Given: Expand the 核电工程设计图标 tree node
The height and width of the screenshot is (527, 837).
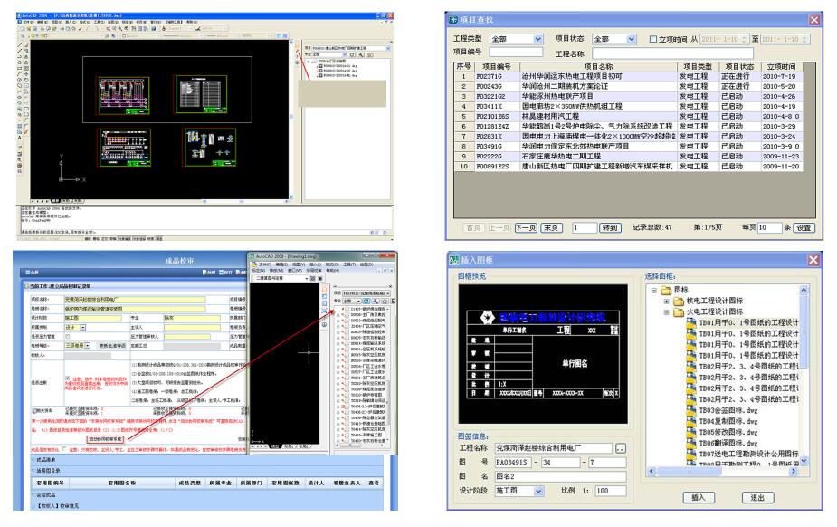Looking at the screenshot, I should [x=666, y=302].
